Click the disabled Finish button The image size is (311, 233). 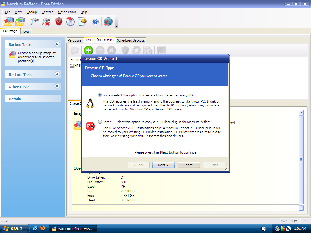coord(214,165)
